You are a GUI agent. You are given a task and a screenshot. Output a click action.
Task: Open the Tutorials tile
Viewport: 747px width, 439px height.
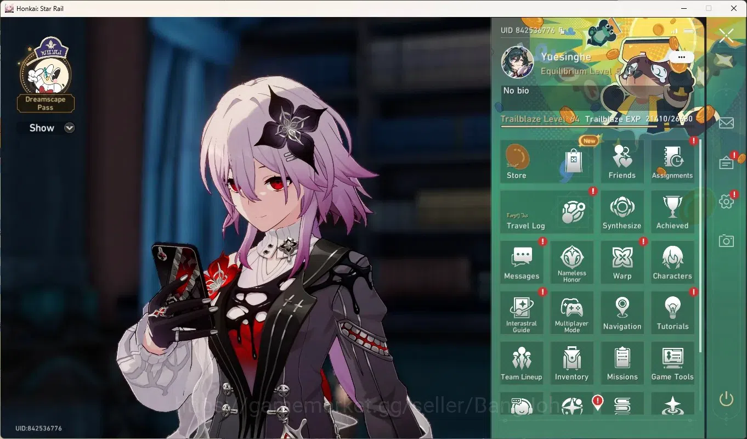point(672,313)
